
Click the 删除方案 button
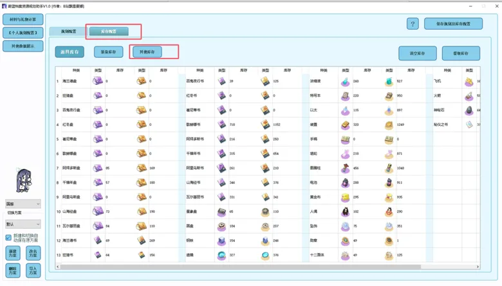(13, 271)
